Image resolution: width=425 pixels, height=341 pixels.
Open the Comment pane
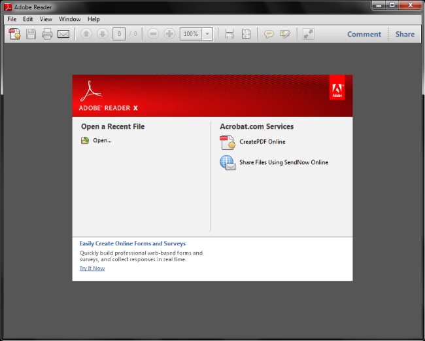coord(364,34)
